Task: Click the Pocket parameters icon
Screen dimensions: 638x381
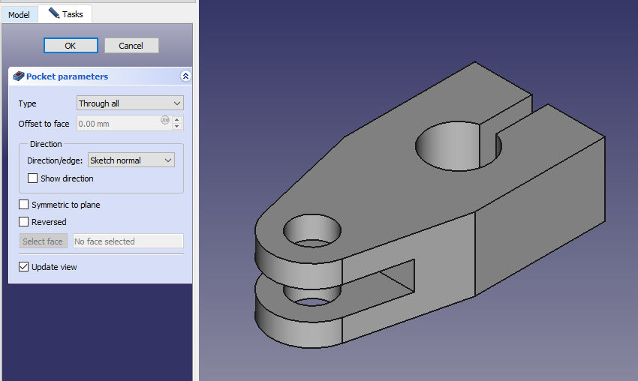Action: [x=19, y=76]
